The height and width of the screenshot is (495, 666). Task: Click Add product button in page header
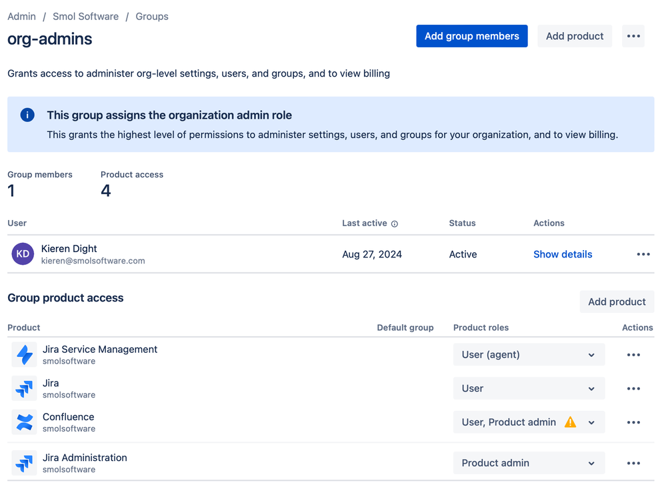[575, 36]
